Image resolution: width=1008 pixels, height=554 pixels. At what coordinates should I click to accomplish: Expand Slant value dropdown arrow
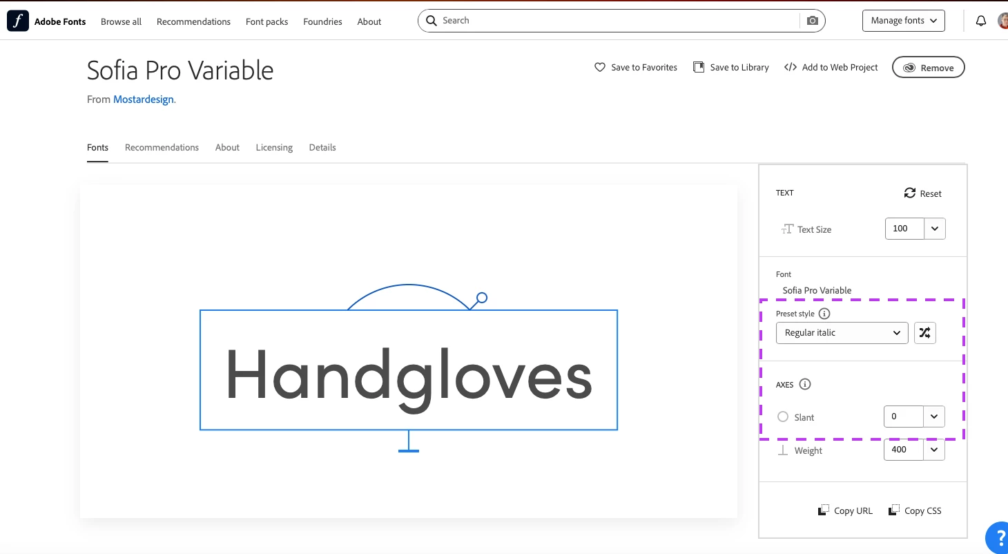(934, 416)
